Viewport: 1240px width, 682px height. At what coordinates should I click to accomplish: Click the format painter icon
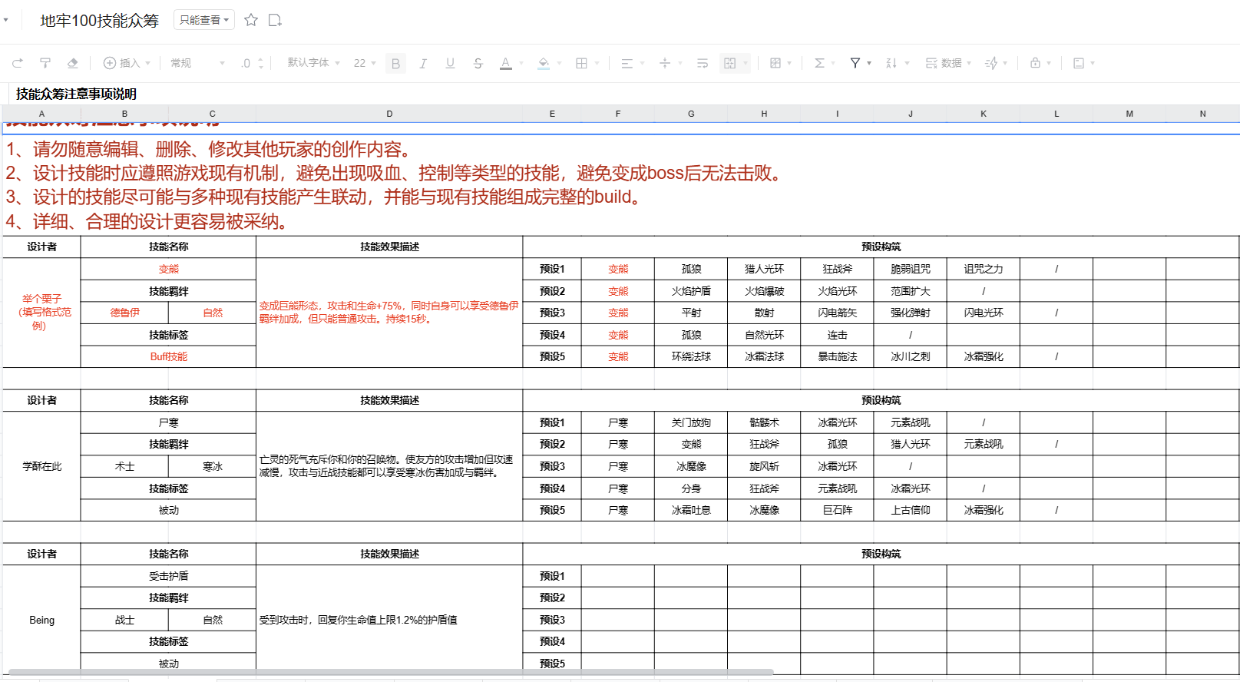45,63
